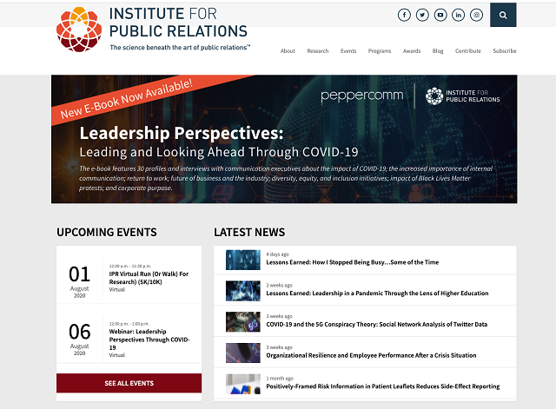Click the peppercomm logo in banner

pos(362,96)
